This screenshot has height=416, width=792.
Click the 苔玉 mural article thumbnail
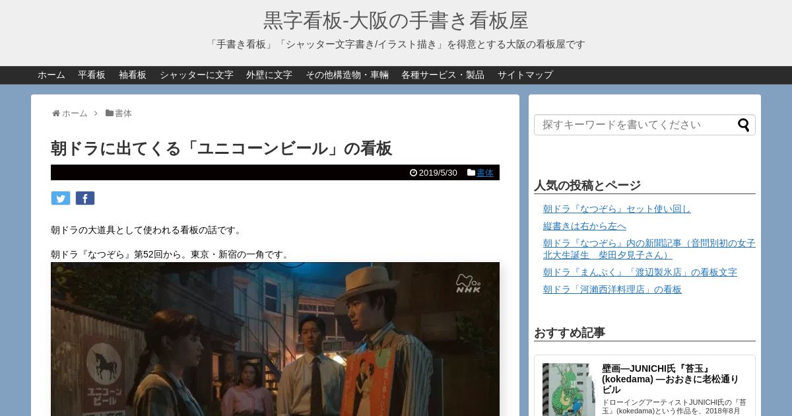(x=569, y=390)
